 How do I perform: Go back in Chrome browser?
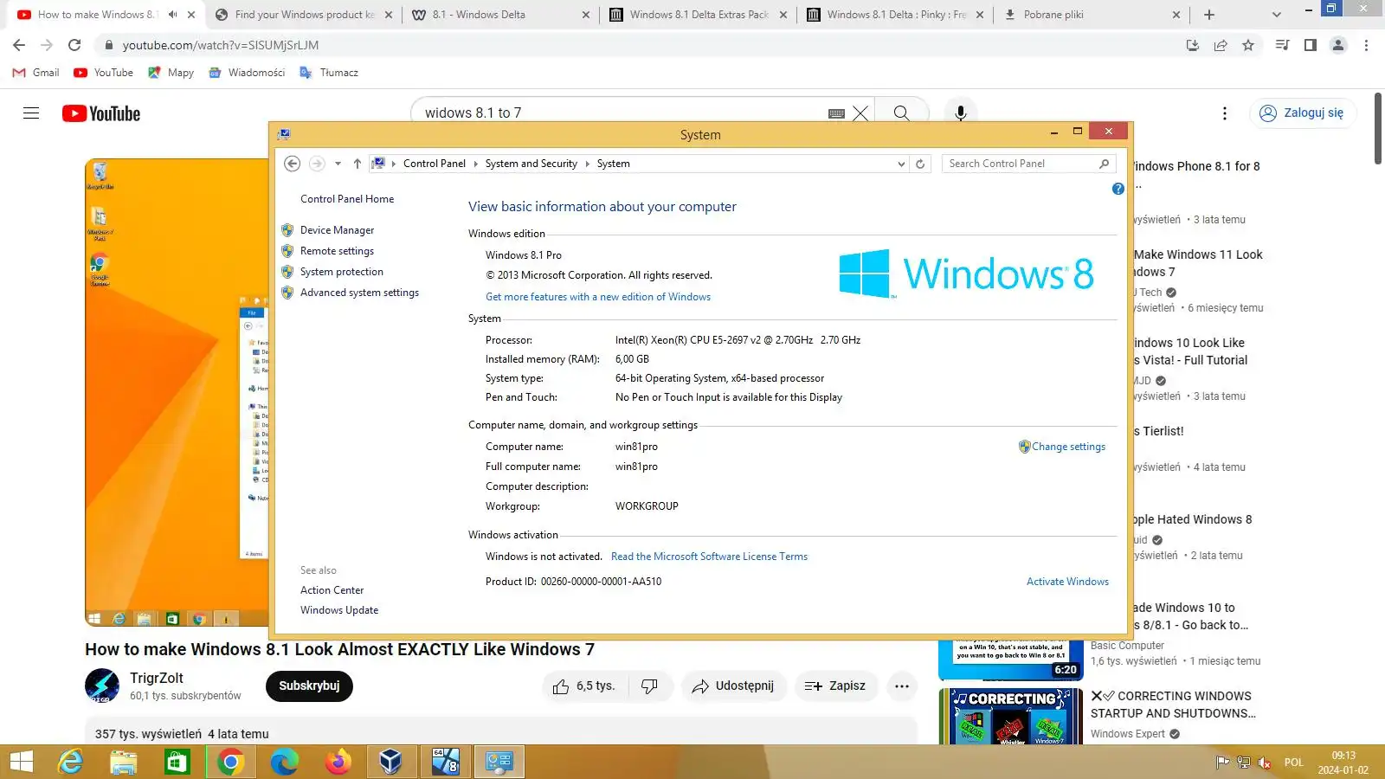click(19, 45)
